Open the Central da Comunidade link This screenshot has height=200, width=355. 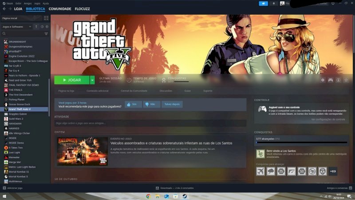coord(134,91)
